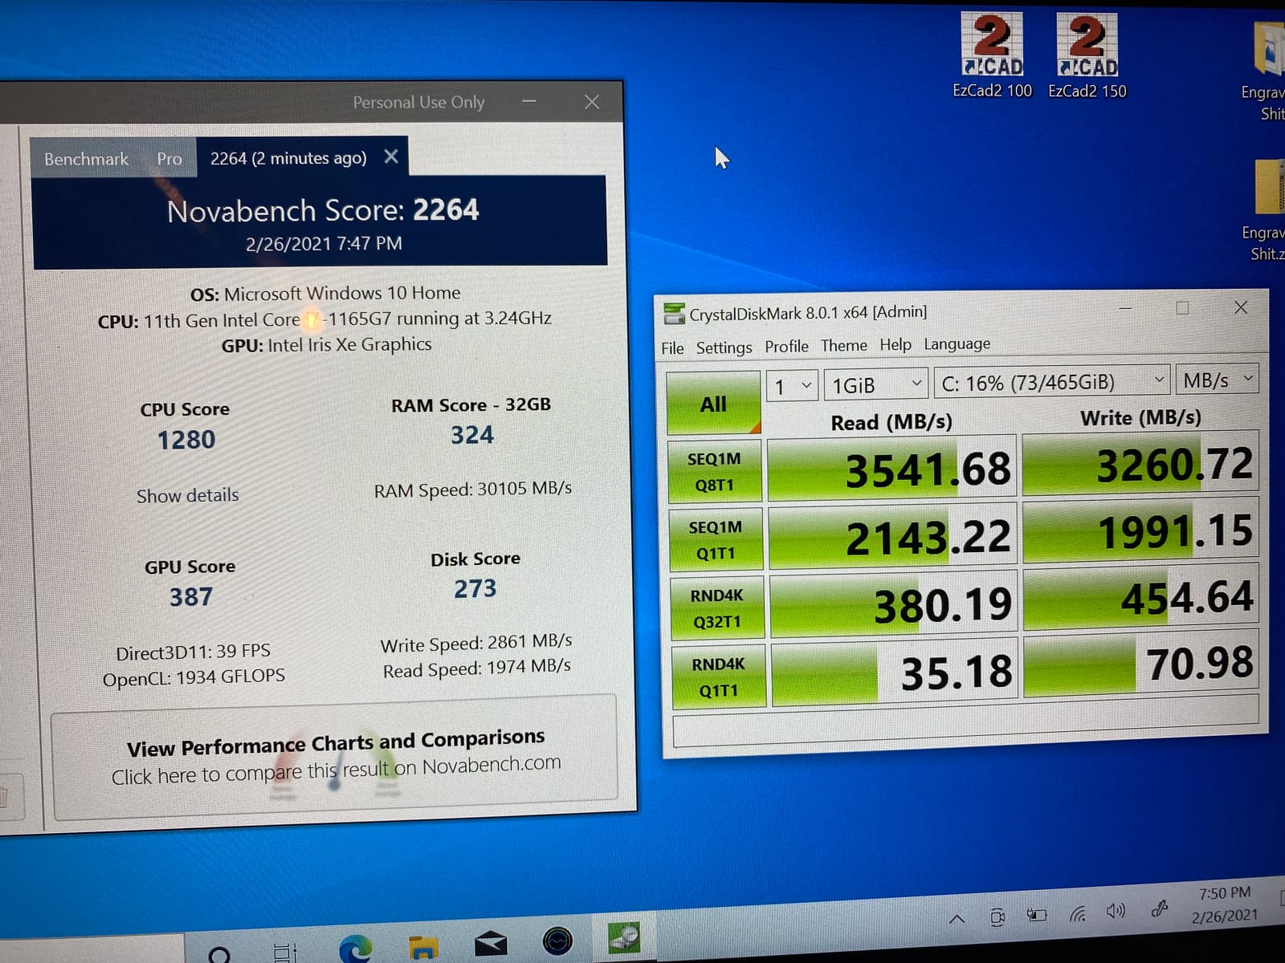Run the RND4K Q32T1 test

(717, 608)
